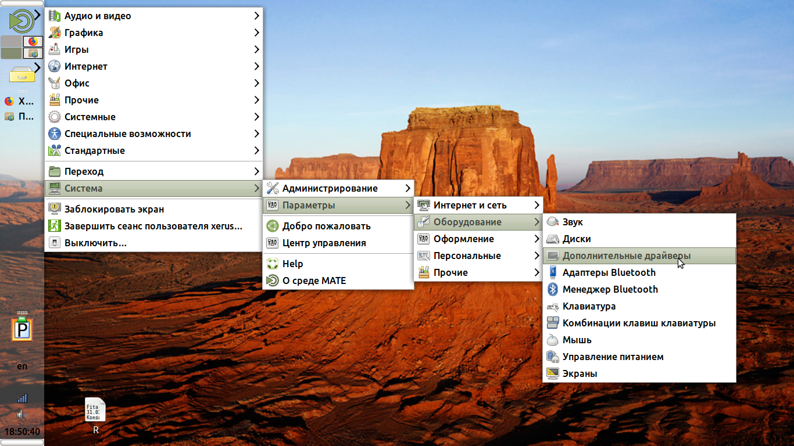The image size is (794, 446).
Task: Open the MATE main menu icon
Action: pos(21,21)
